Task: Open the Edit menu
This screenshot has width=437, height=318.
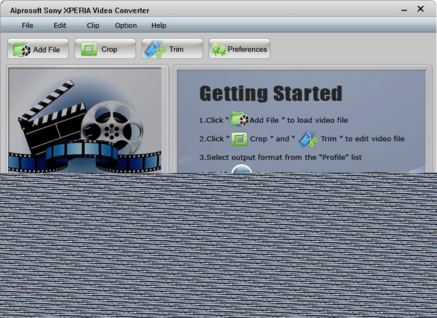Action: pyautogui.click(x=60, y=25)
